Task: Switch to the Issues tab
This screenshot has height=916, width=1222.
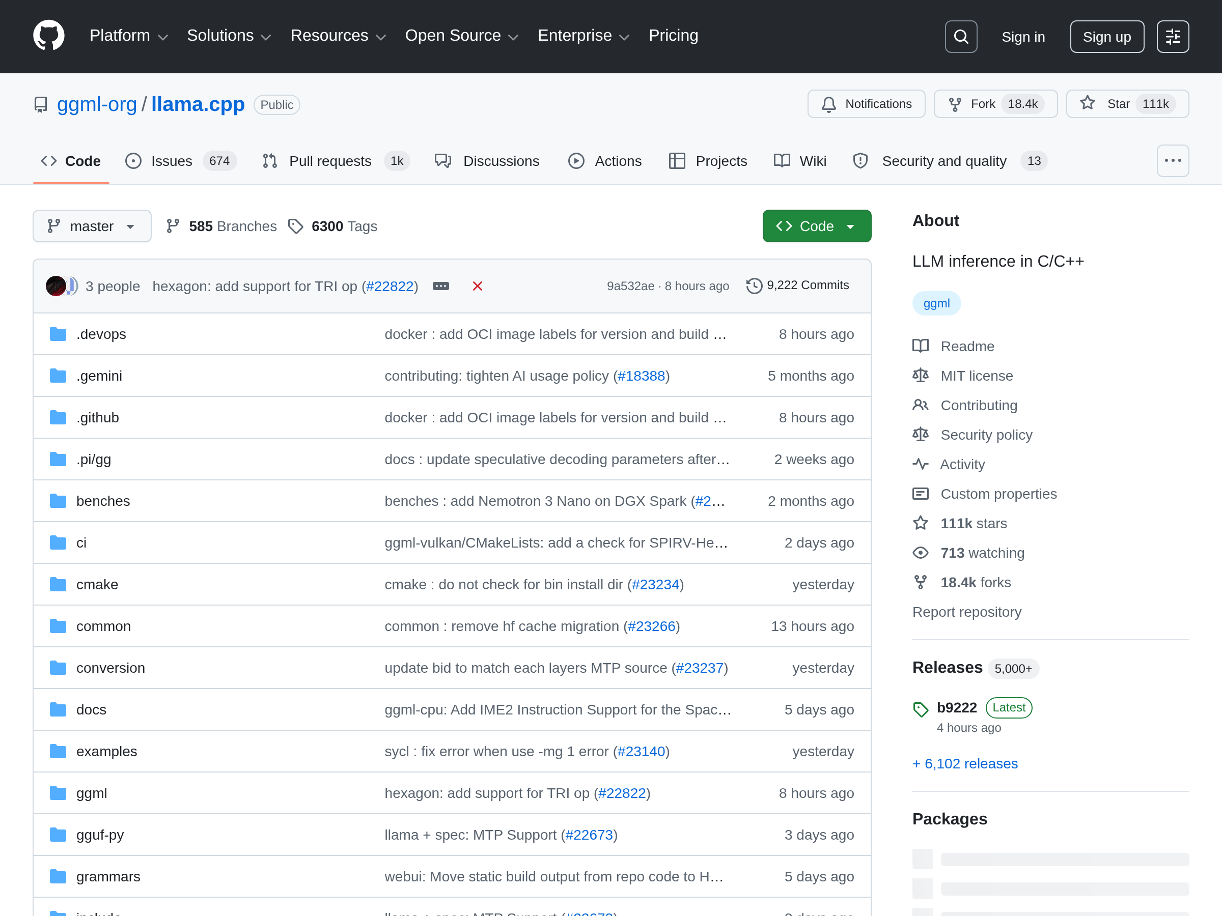Action: [181, 161]
